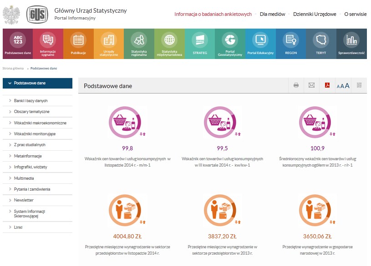Open the Portal Geostatystyczny tile

tap(230, 44)
